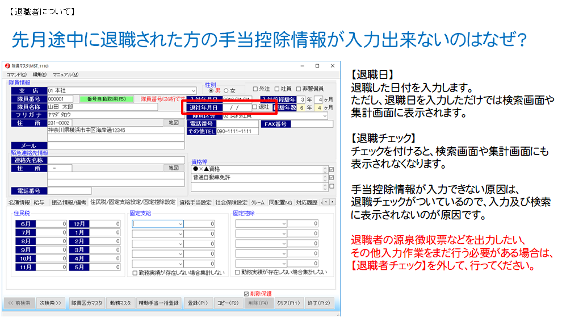The image size is (562, 317).
Task: Expand the first 固定控除 combo box
Action: click(283, 224)
